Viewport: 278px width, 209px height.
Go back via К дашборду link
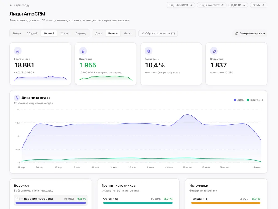click(19, 5)
